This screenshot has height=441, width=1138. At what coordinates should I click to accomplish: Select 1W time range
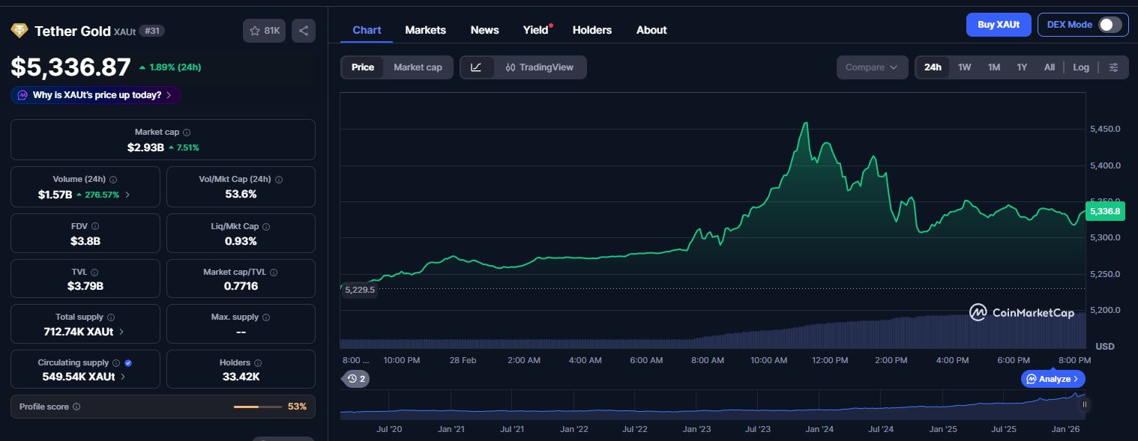tap(964, 67)
